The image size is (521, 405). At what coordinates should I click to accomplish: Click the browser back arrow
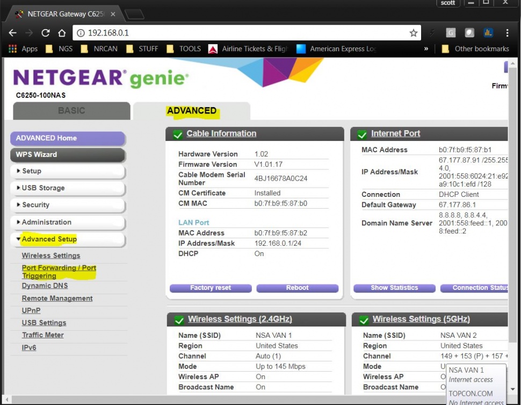[x=13, y=33]
